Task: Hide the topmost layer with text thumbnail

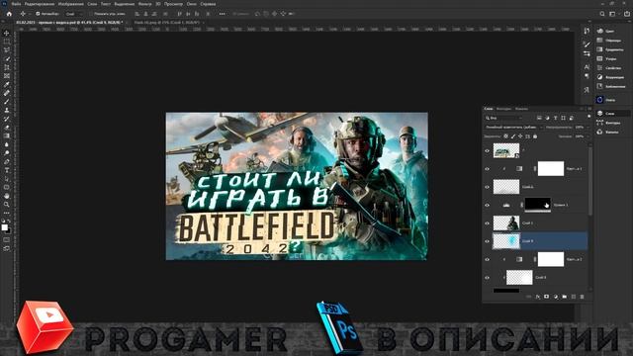Action: click(x=487, y=150)
